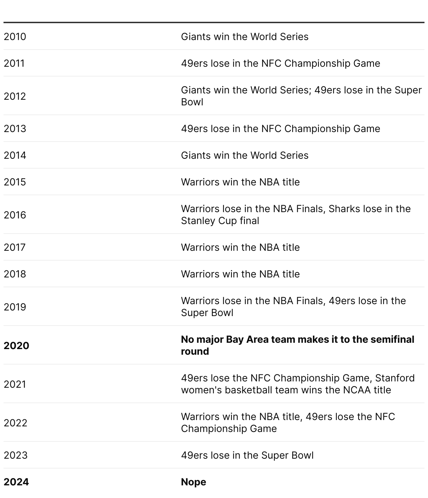Select the 'Giants win the World Series' 2010 text
Screen dimensions: 428x498
pos(245,37)
